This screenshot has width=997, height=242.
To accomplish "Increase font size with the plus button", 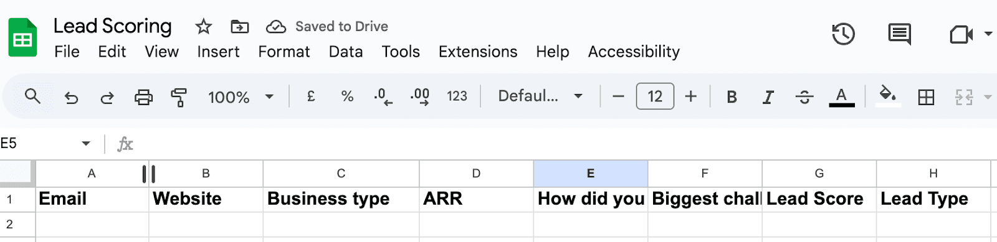I will click(690, 96).
